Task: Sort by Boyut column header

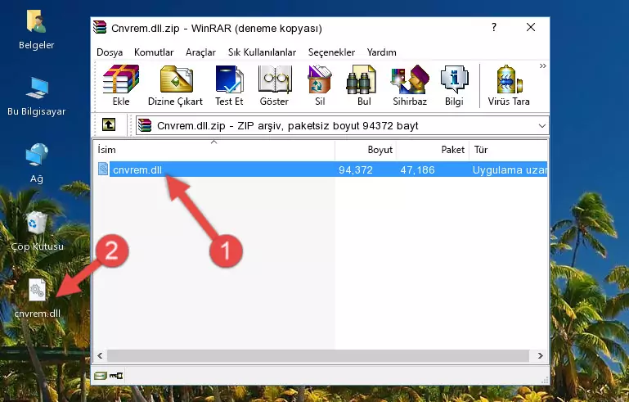Action: (x=366, y=149)
